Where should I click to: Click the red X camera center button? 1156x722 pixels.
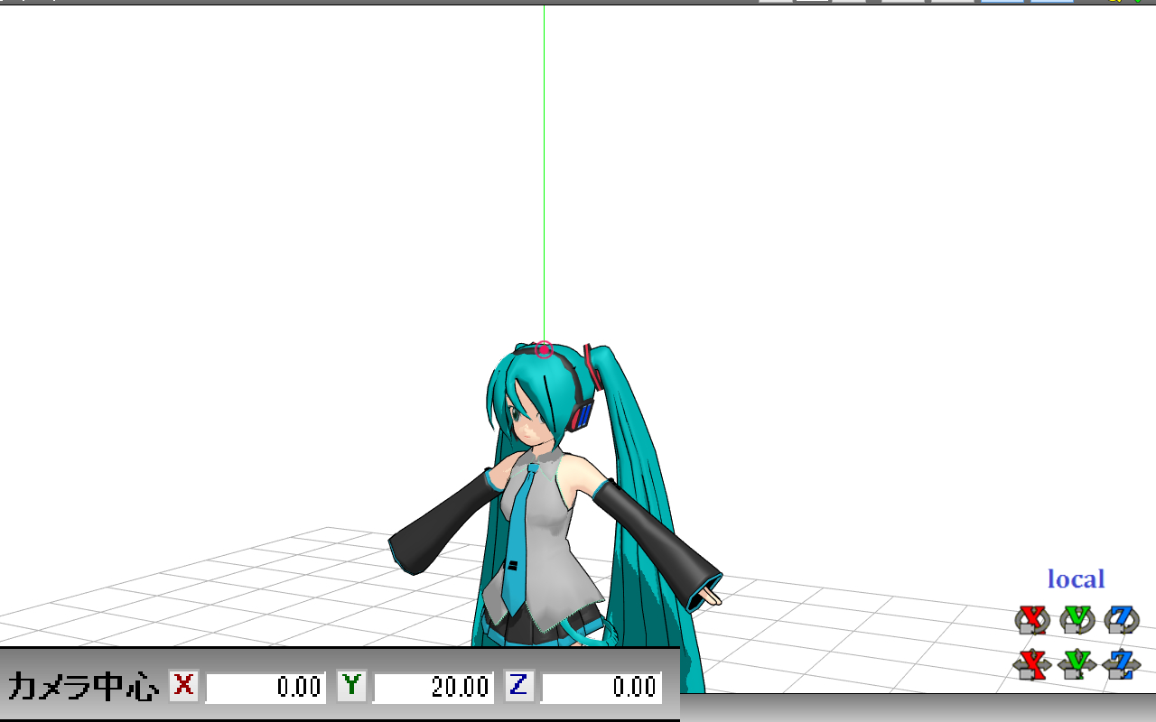(183, 686)
